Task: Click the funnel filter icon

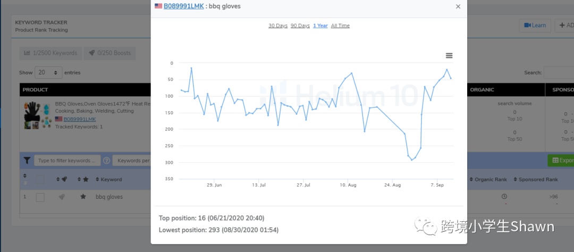Action: pos(27,161)
